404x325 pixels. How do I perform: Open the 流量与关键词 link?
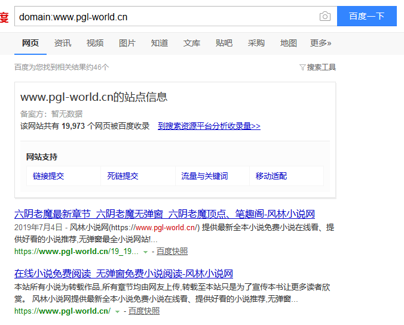[x=204, y=176]
